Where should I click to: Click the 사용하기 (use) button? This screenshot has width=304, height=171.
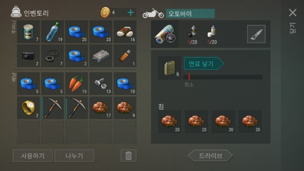pos(32,156)
